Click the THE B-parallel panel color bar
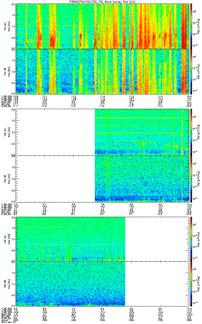This screenshot has width=202, height=324. 191,283
